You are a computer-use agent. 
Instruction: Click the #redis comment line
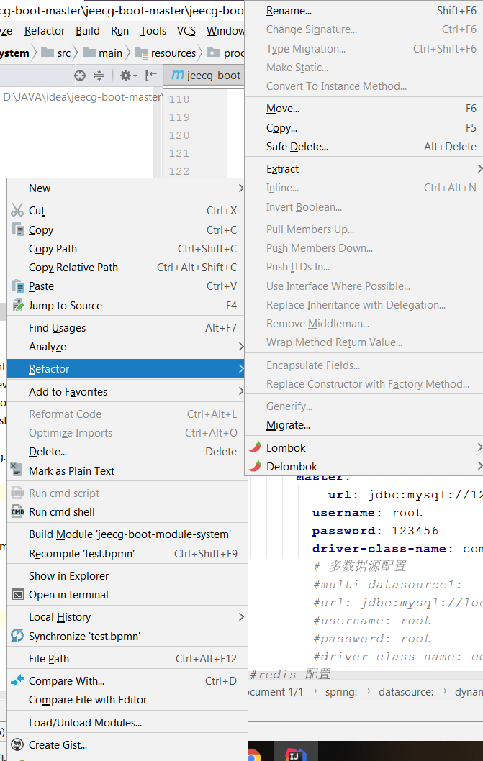(x=290, y=674)
